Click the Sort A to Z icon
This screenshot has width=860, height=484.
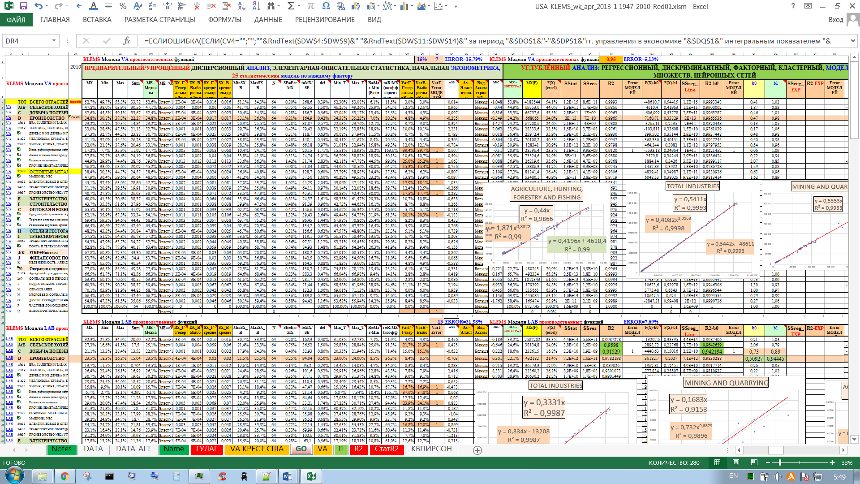coord(242,6)
